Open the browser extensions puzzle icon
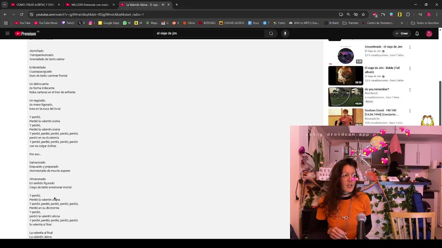The image size is (442, 248). click(x=408, y=14)
